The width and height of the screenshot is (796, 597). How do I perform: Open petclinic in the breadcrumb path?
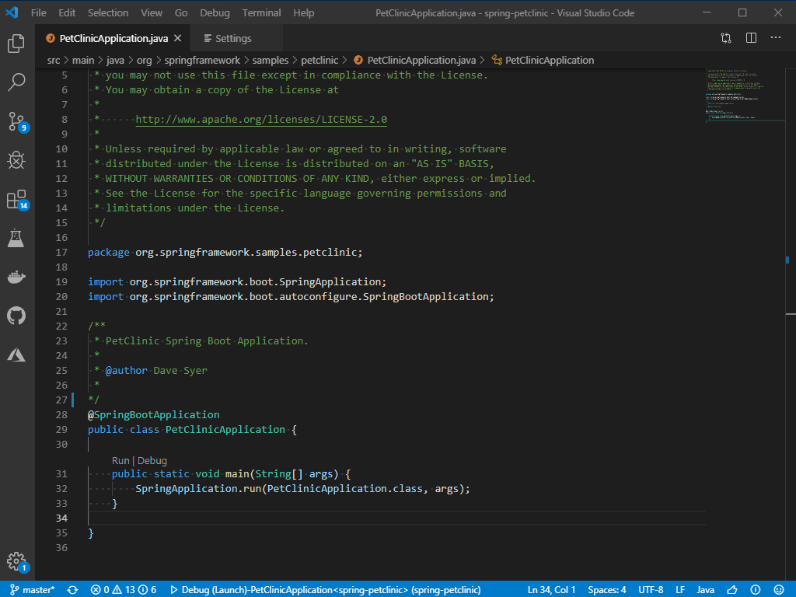pyautogui.click(x=319, y=59)
